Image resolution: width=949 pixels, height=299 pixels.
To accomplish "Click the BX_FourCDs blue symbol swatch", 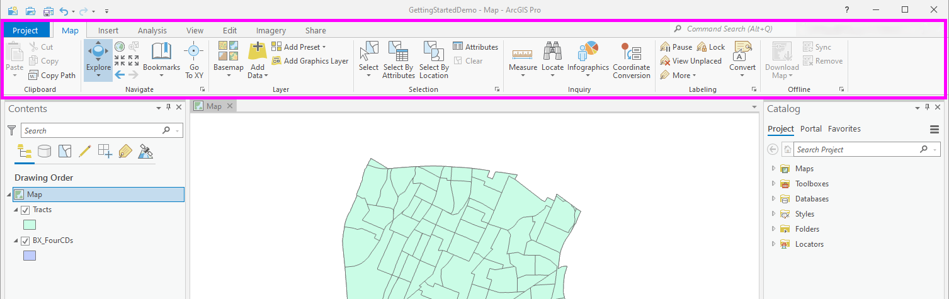I will 30,256.
